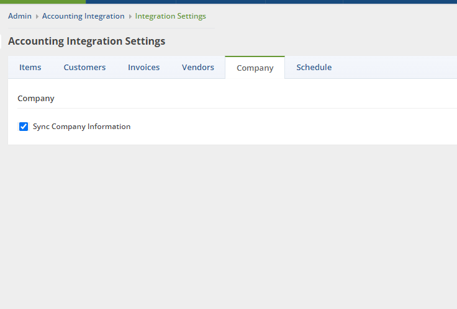Click white panel space below the checkbox

pos(228,139)
